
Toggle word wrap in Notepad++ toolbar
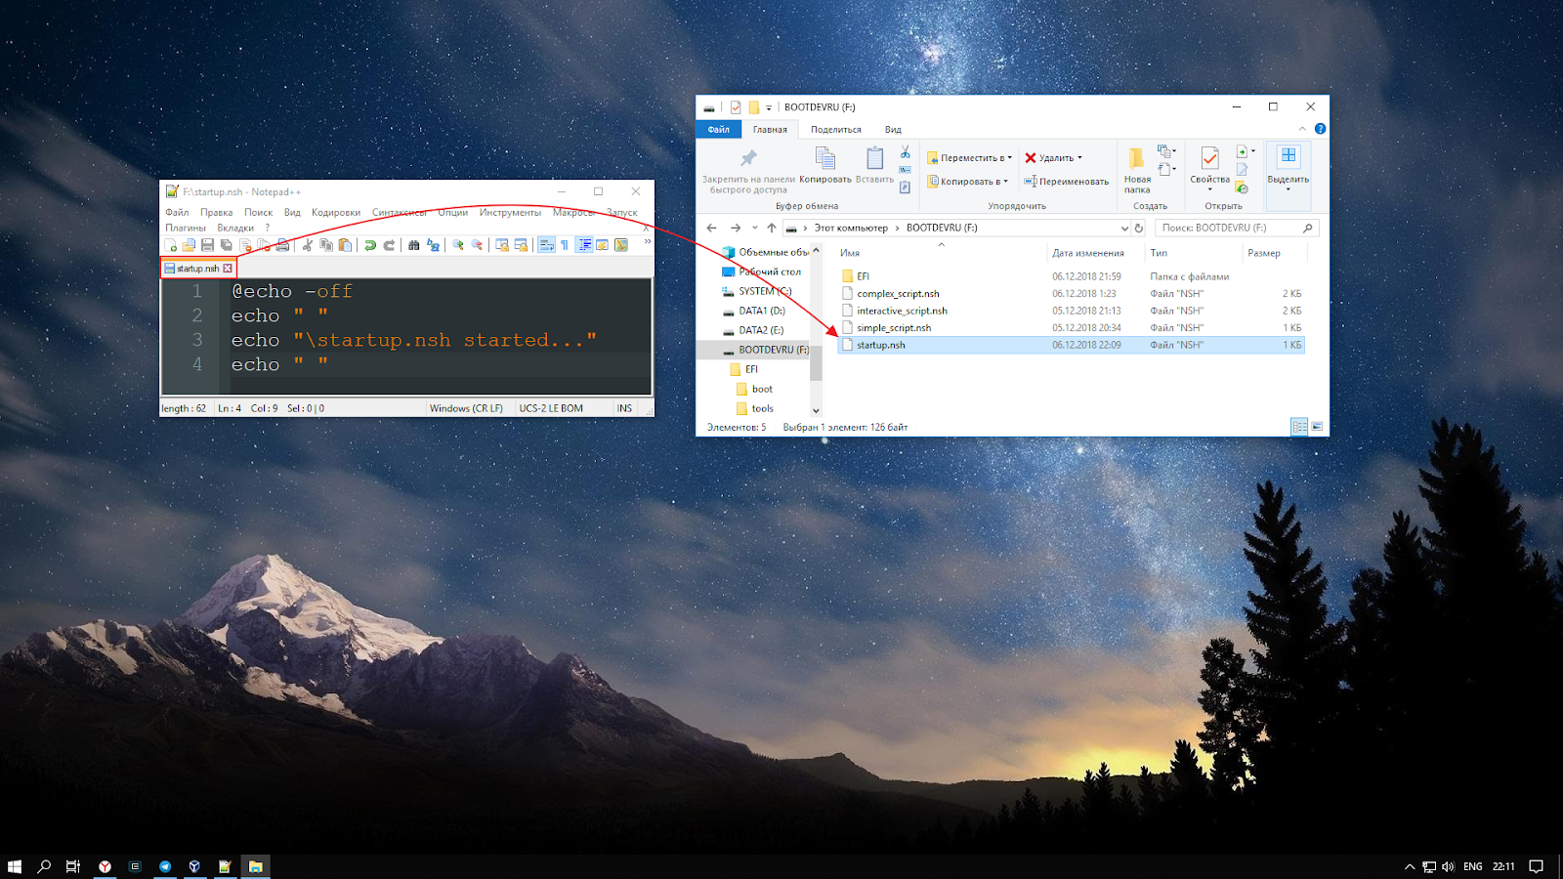(x=546, y=245)
